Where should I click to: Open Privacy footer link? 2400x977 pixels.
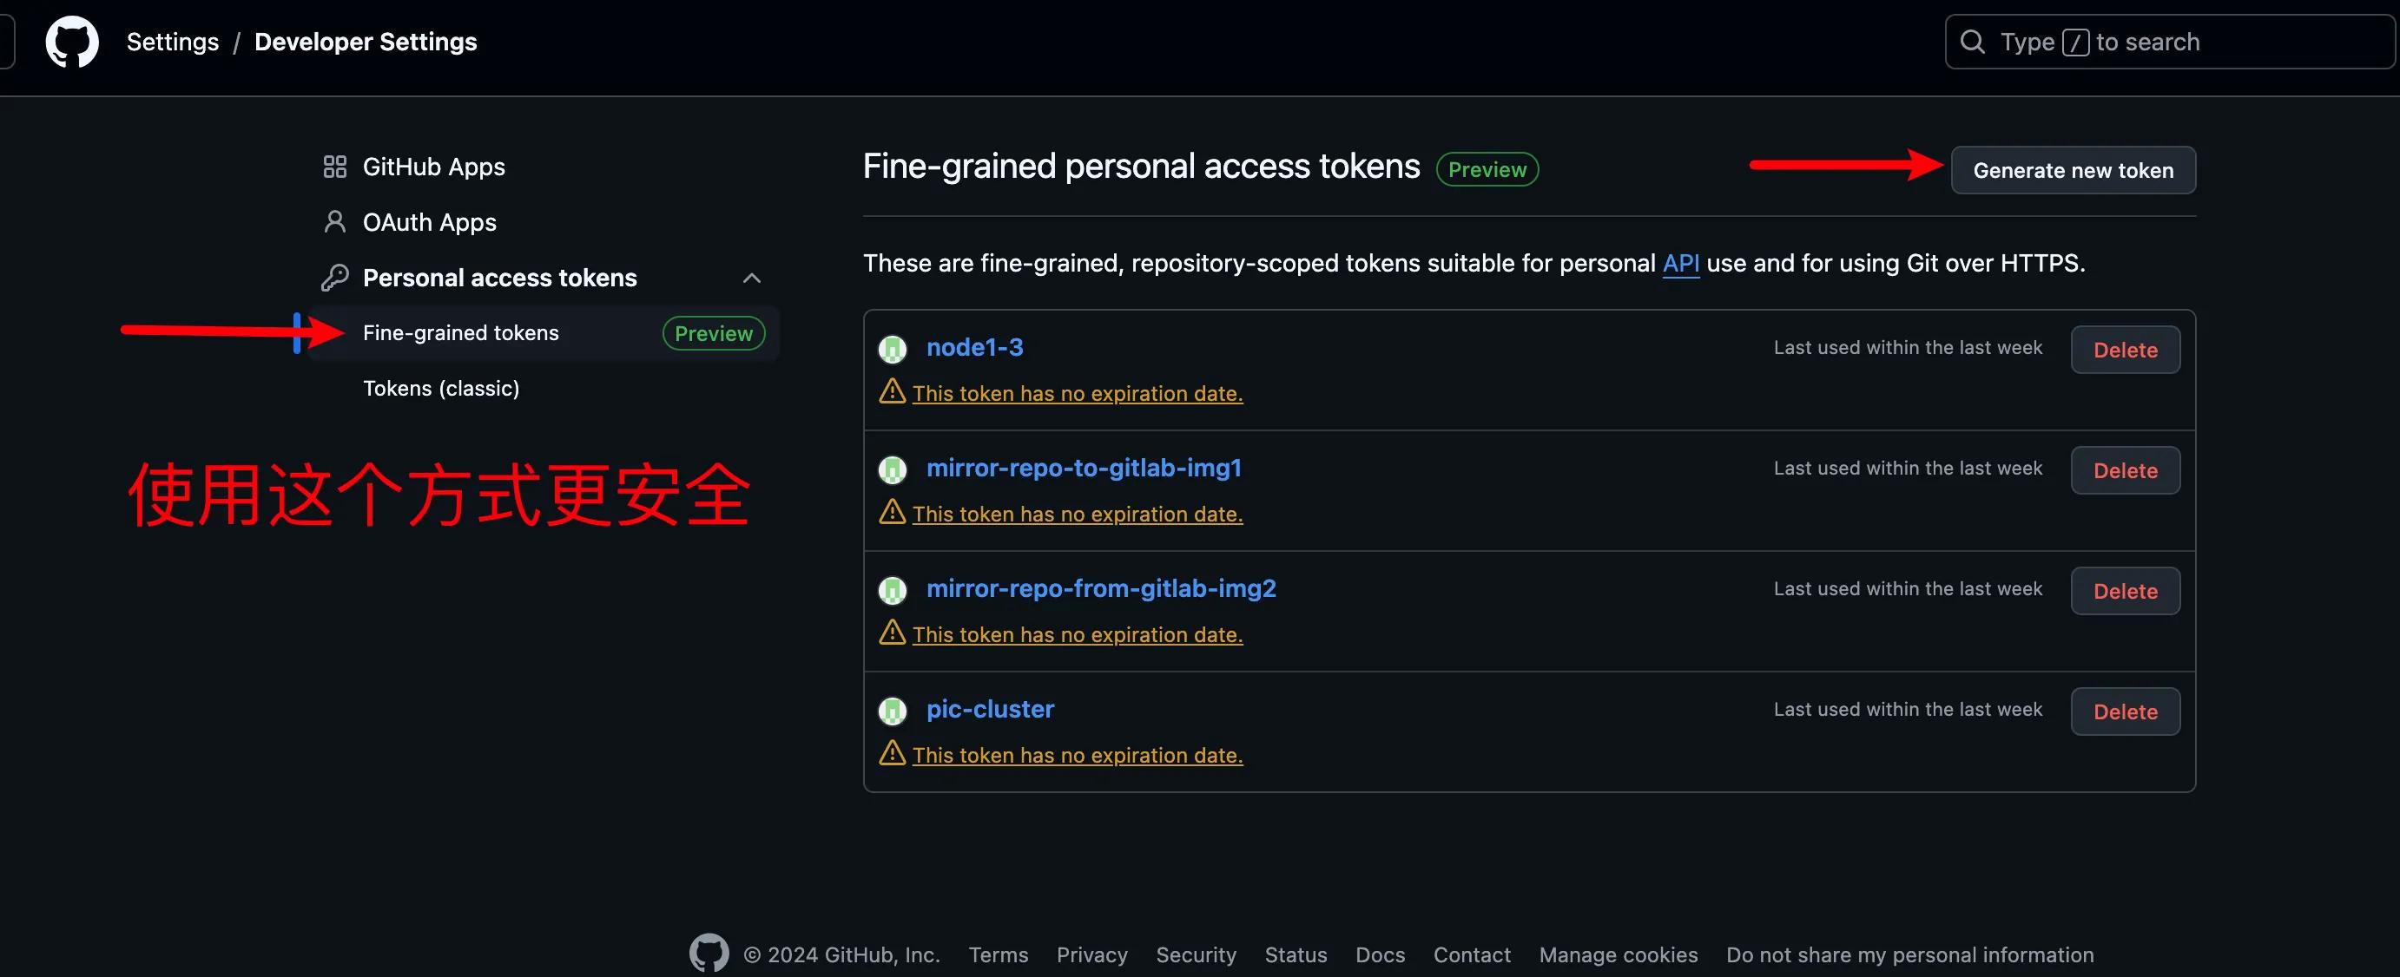coord(1092,954)
